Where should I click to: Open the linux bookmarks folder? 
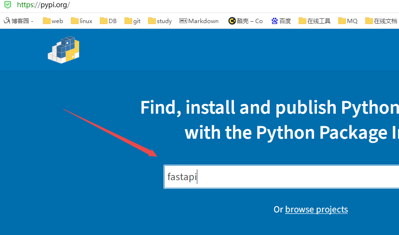click(81, 21)
